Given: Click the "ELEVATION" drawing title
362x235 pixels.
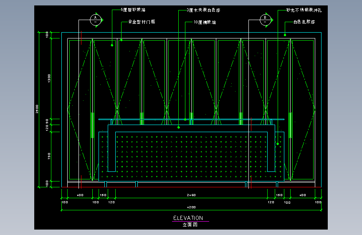Looking at the screenshot, I should pos(188,218).
